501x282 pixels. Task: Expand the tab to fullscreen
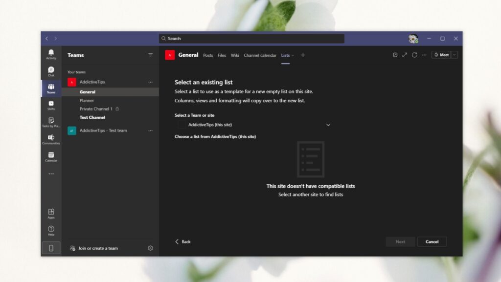404,55
